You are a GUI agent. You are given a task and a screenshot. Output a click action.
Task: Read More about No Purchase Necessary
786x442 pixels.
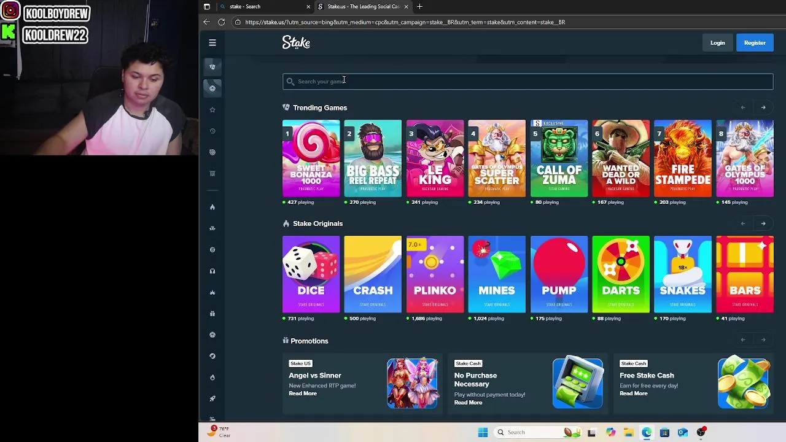[x=468, y=403]
